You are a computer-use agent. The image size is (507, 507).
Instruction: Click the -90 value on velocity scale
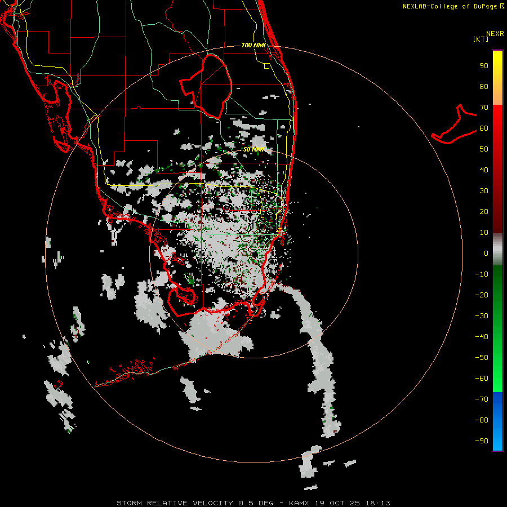(482, 441)
